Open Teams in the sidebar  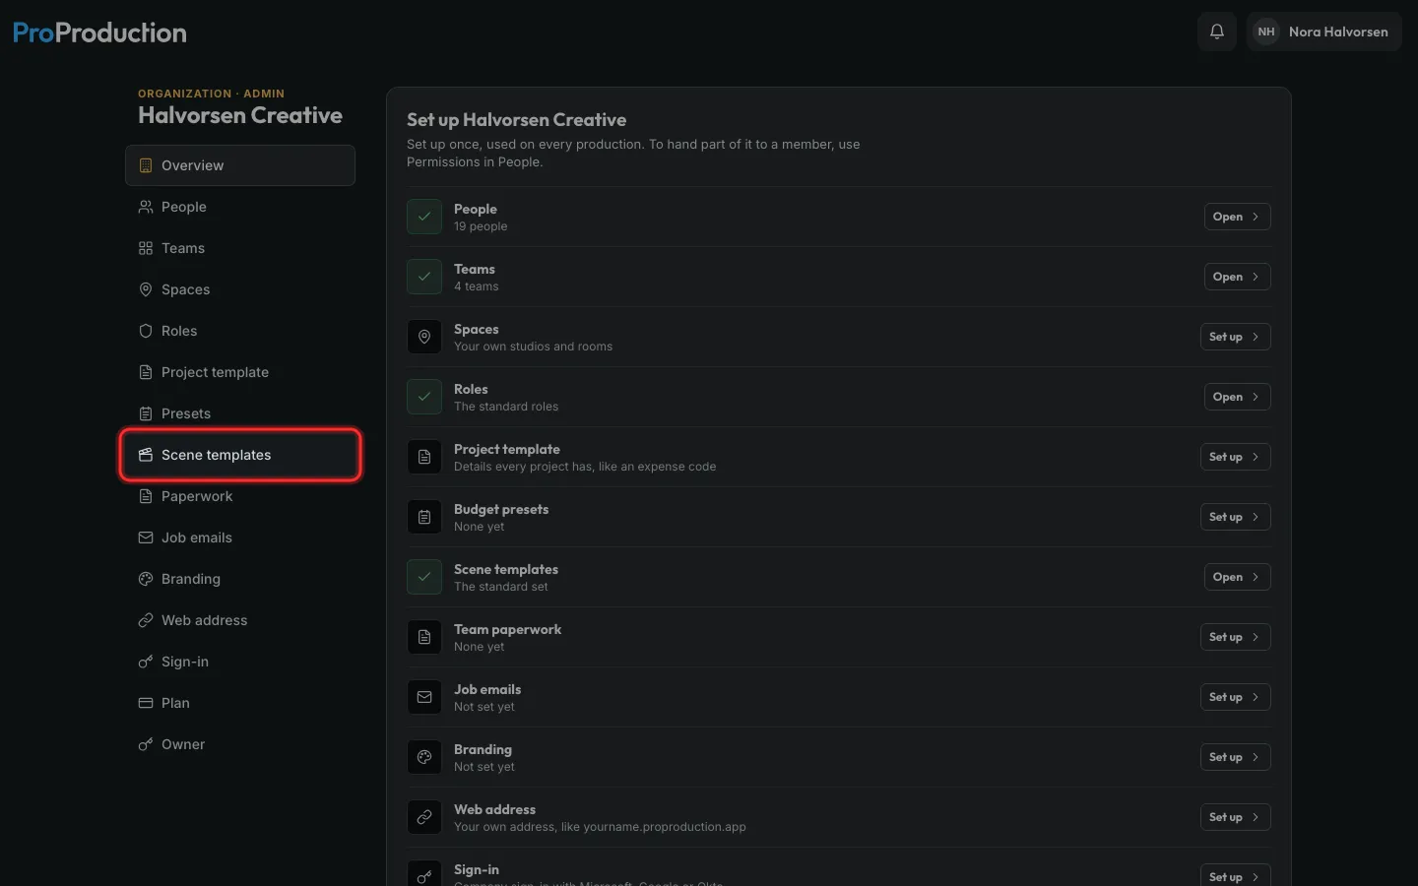[x=240, y=248]
